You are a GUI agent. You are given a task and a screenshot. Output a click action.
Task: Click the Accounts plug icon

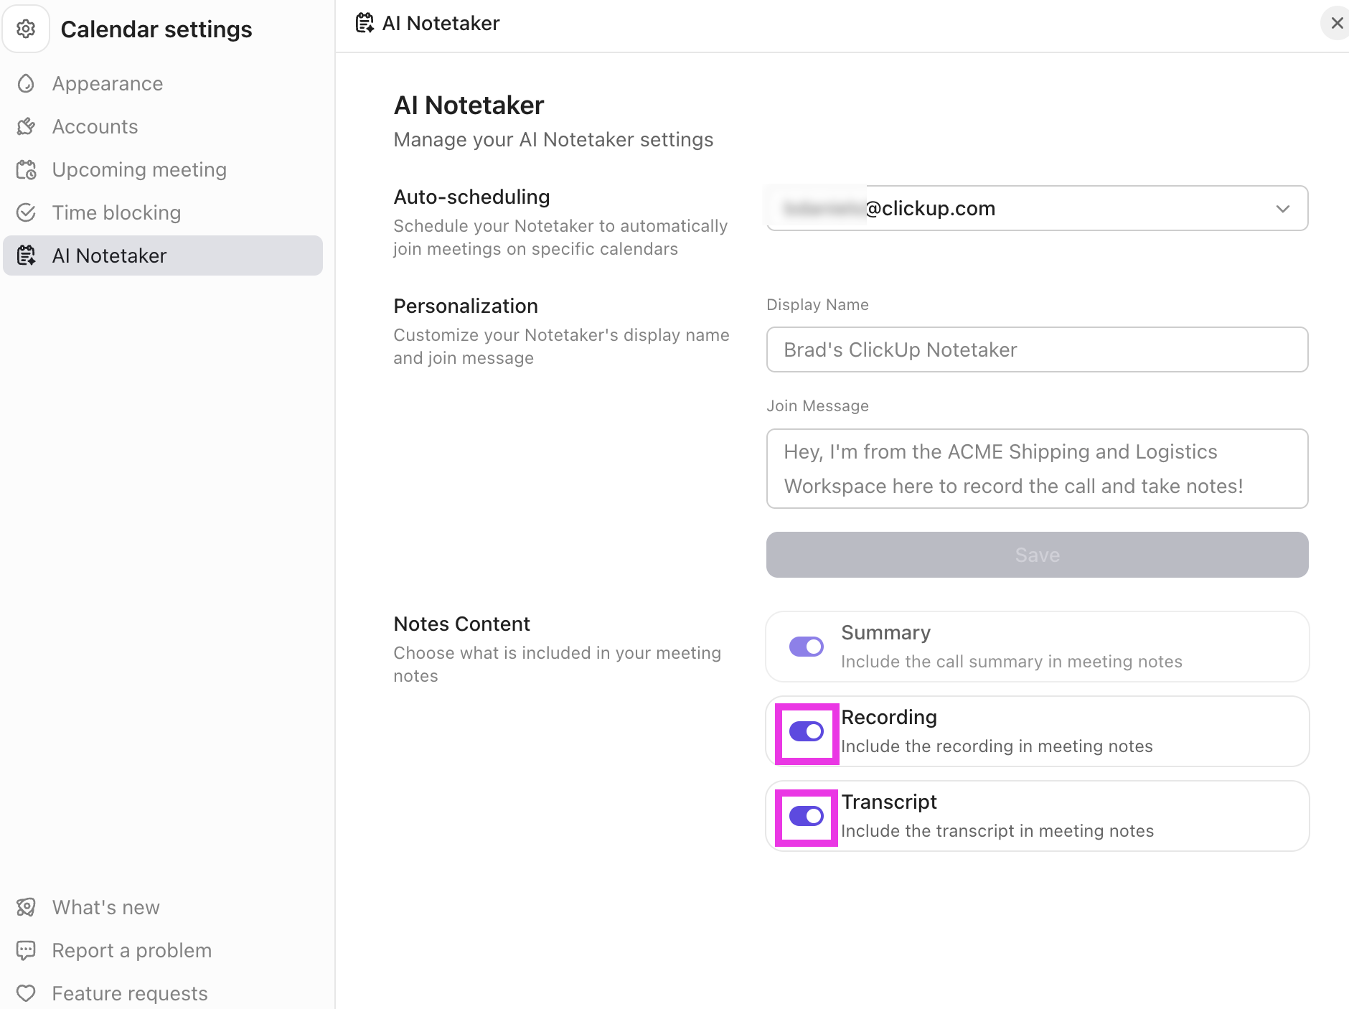click(x=26, y=127)
